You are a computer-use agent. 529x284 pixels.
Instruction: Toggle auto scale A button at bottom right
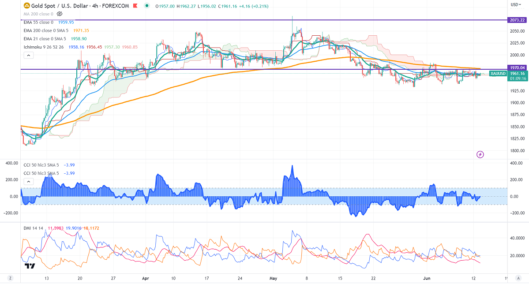coord(518,278)
